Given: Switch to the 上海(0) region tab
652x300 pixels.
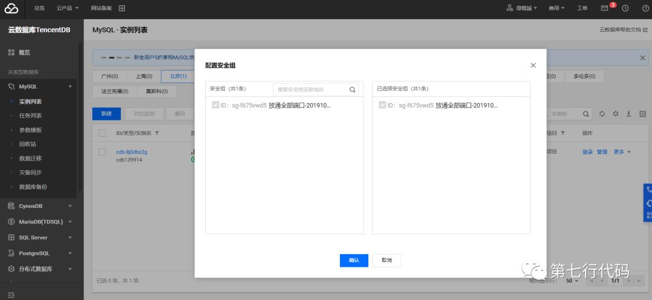Looking at the screenshot, I should 144,77.
